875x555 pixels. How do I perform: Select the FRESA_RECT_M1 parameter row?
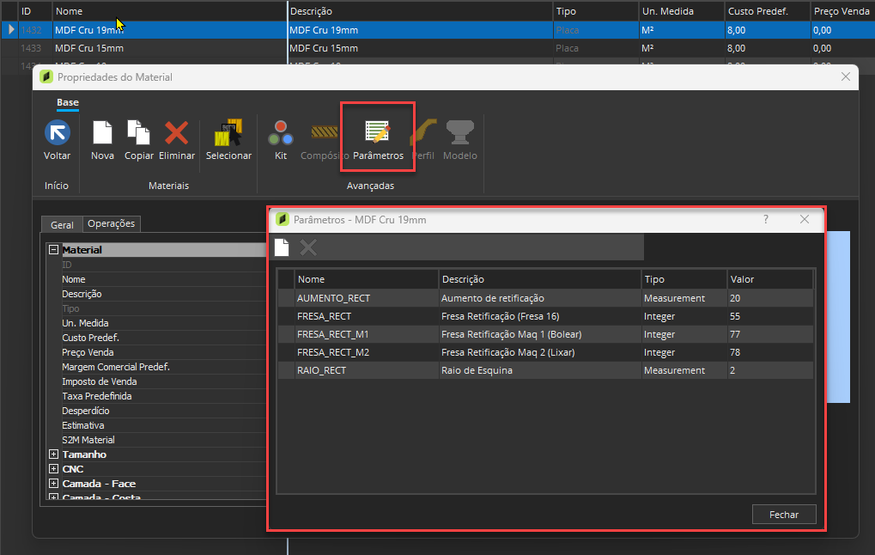point(546,334)
